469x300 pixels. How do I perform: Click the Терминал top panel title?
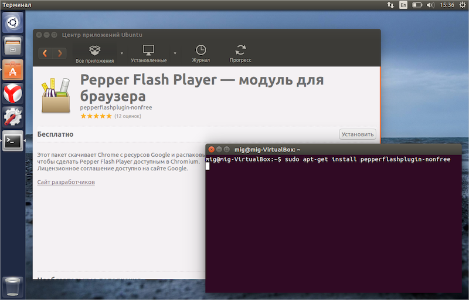(17, 5)
